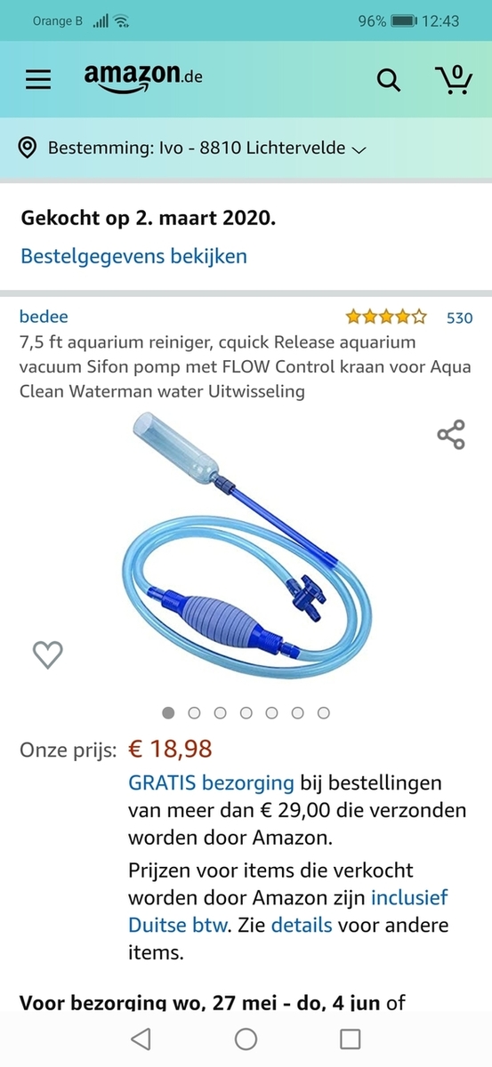Expand the Bestemming delivery location dropdown
Image resolution: width=492 pixels, height=1067 pixels.
point(206,148)
